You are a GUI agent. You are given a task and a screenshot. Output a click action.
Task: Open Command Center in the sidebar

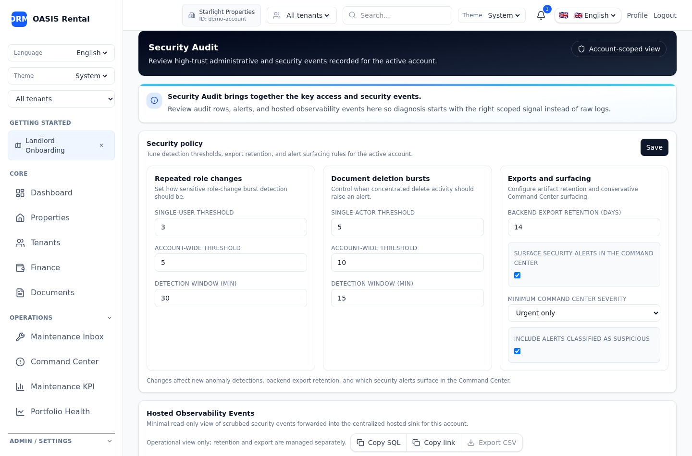64,361
